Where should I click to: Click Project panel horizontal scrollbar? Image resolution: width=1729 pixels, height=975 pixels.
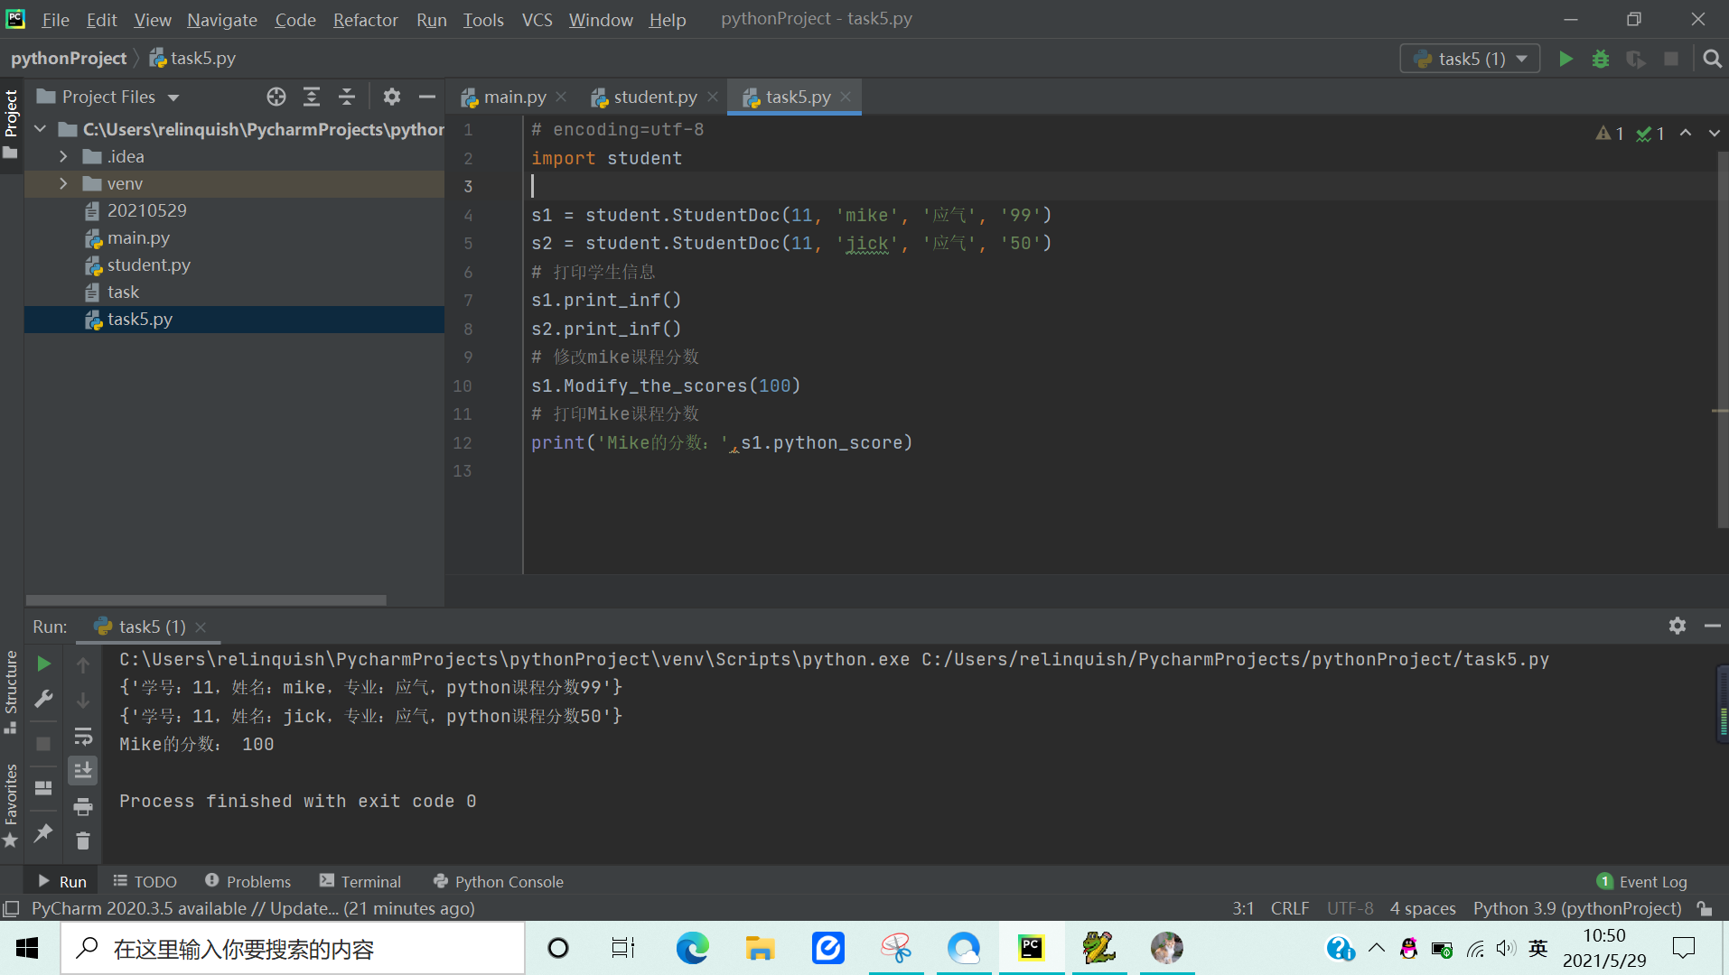206,600
